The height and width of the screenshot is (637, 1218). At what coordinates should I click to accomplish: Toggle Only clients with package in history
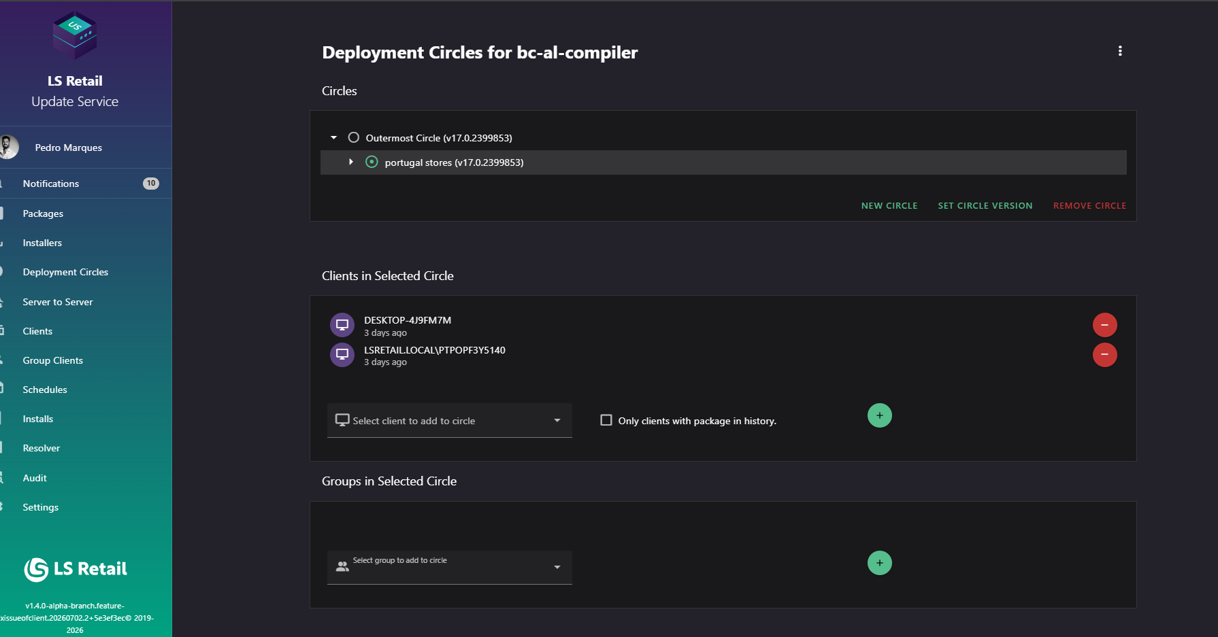point(606,420)
